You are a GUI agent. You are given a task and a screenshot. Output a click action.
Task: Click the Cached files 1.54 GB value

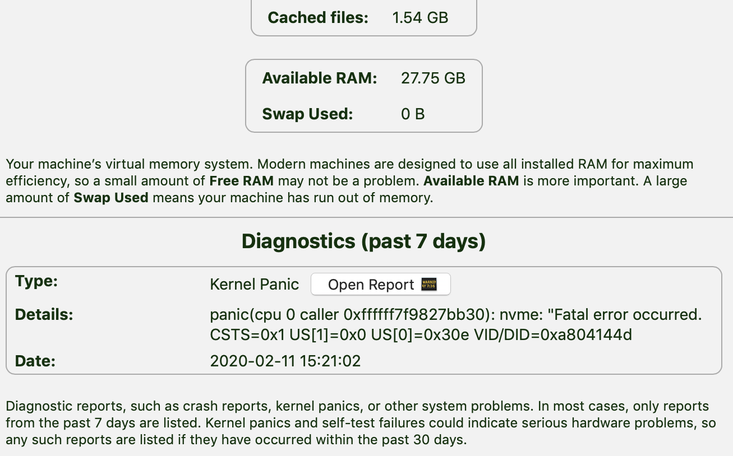(x=420, y=17)
